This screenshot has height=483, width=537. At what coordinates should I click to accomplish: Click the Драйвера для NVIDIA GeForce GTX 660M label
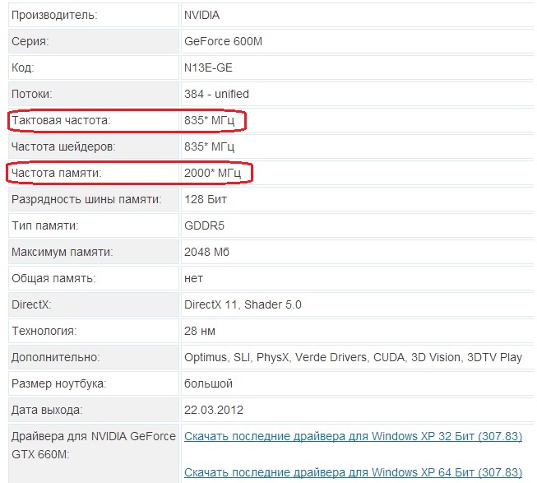point(94,445)
